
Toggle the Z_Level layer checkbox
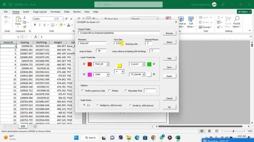click(x=154, y=64)
